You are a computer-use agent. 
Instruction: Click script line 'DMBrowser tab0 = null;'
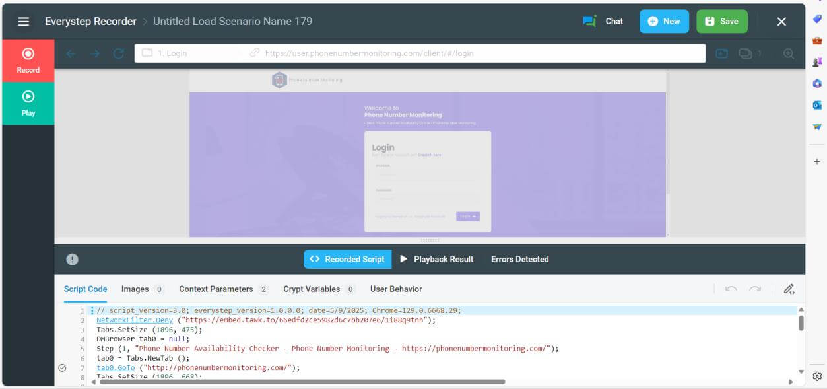pos(143,339)
